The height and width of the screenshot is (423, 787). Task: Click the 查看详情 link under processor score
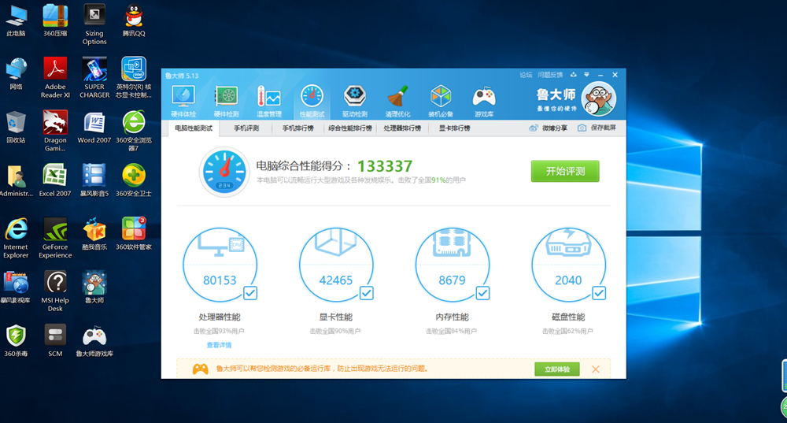219,345
